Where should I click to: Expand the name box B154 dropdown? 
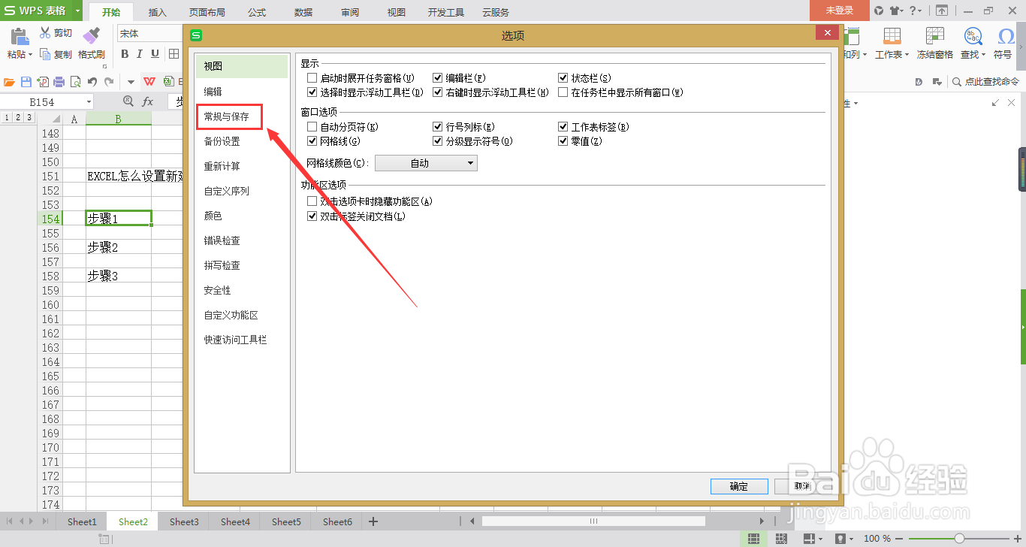pyautogui.click(x=89, y=100)
